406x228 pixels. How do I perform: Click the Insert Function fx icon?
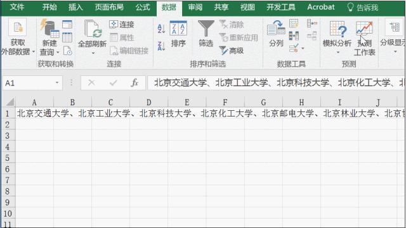coord(134,83)
